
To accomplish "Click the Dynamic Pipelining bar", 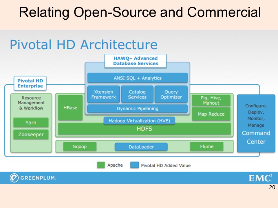I will [x=138, y=109].
